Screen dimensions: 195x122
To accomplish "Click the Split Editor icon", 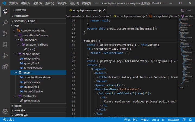I will point(183,10).
